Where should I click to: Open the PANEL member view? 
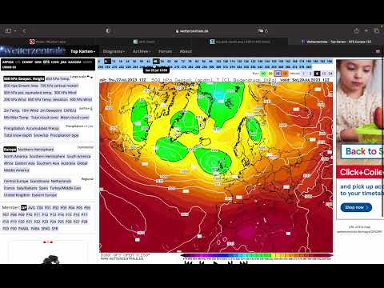[23, 229]
